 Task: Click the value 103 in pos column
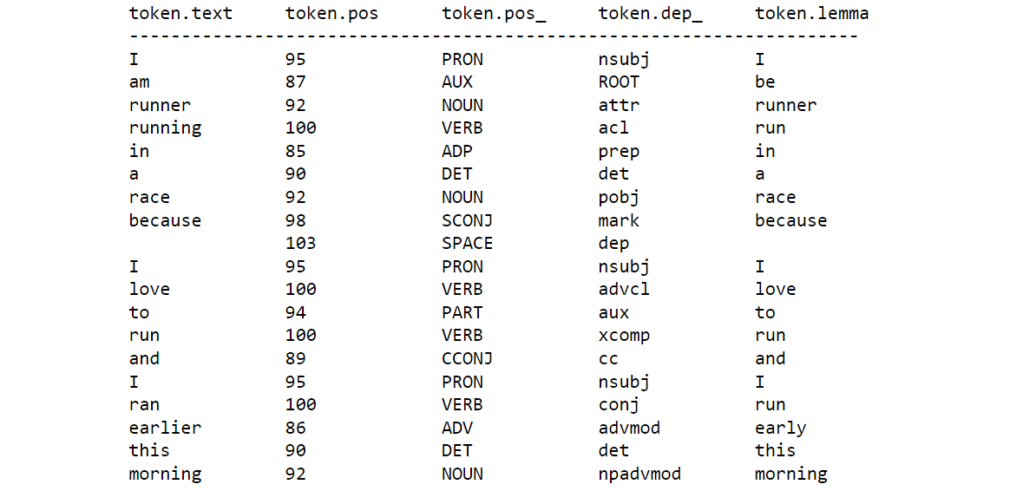(300, 243)
